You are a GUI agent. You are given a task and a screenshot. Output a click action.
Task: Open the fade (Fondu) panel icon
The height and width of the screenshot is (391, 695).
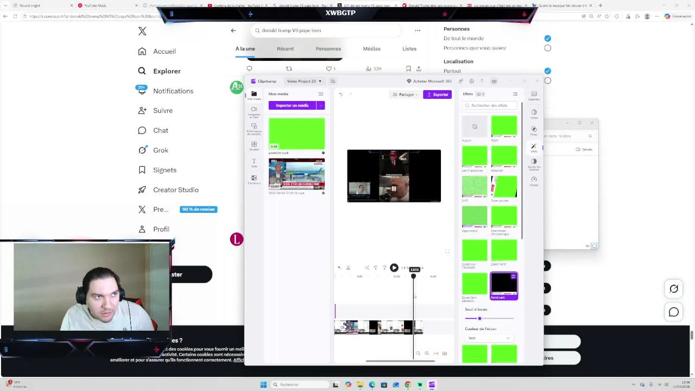[x=534, y=112]
